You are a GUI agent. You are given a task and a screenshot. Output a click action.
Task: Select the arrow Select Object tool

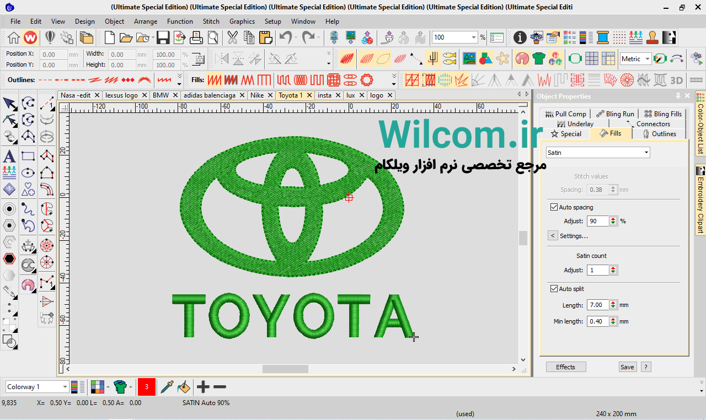[x=9, y=103]
